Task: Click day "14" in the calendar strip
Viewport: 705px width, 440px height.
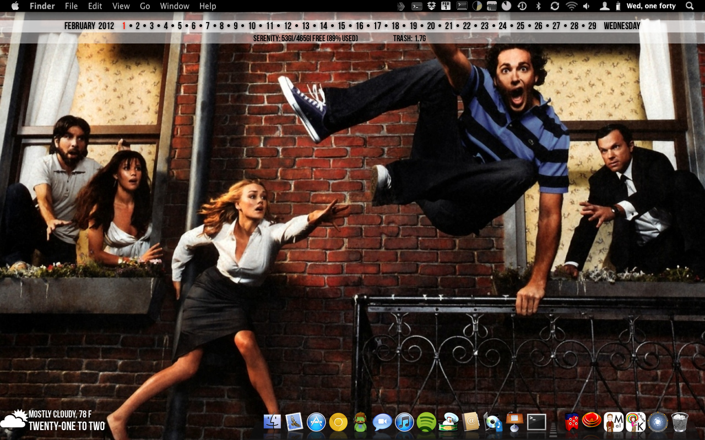Action: tap(323, 26)
